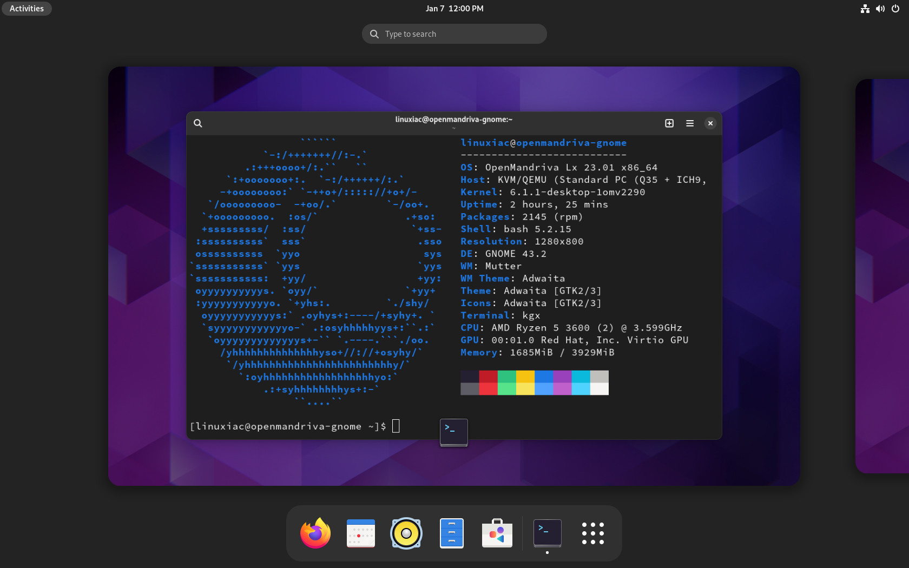This screenshot has width=909, height=568.
Task: Open the Console terminal dock icon
Action: (548, 533)
